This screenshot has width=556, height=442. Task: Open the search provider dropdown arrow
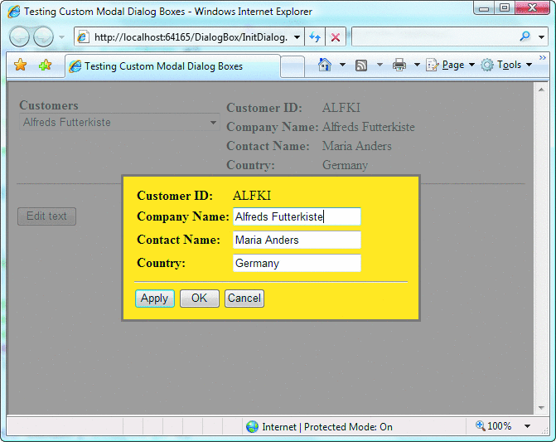click(541, 36)
